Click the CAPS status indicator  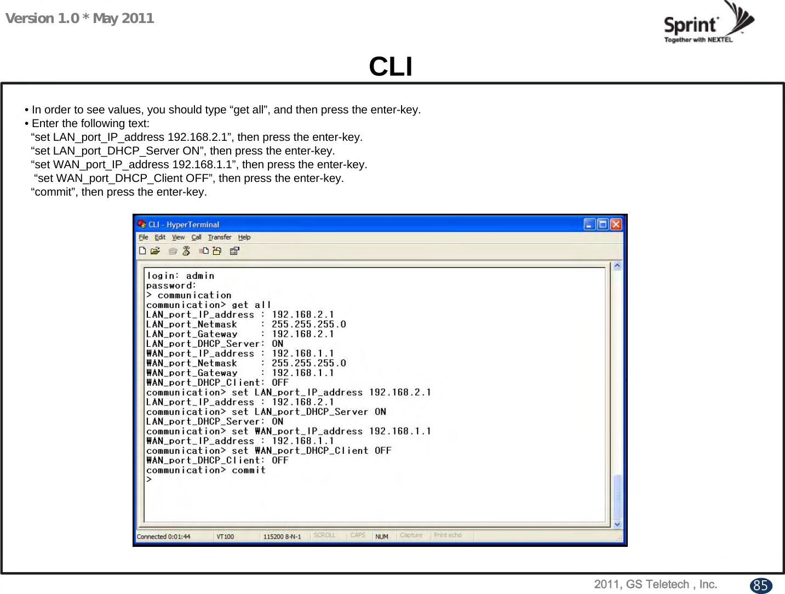(x=359, y=535)
